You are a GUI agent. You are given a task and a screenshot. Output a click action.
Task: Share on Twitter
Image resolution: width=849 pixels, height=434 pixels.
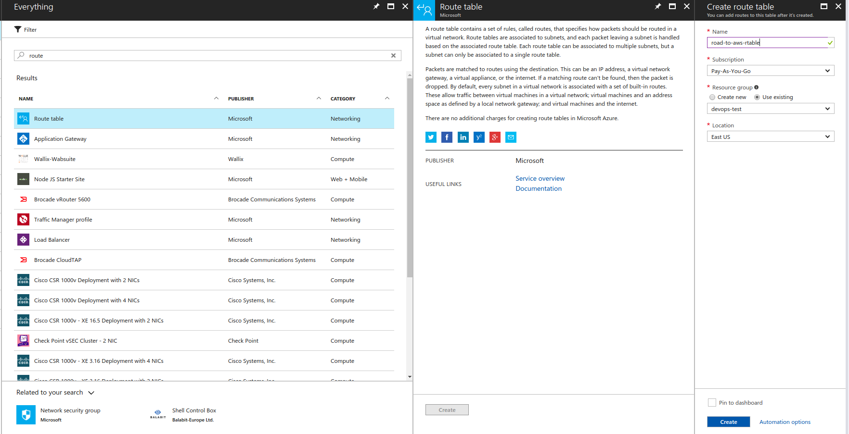(x=431, y=137)
